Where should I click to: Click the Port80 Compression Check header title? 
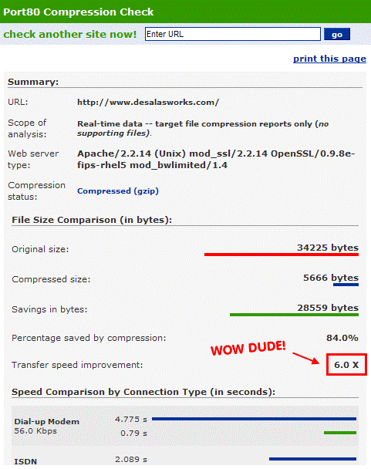coord(78,12)
